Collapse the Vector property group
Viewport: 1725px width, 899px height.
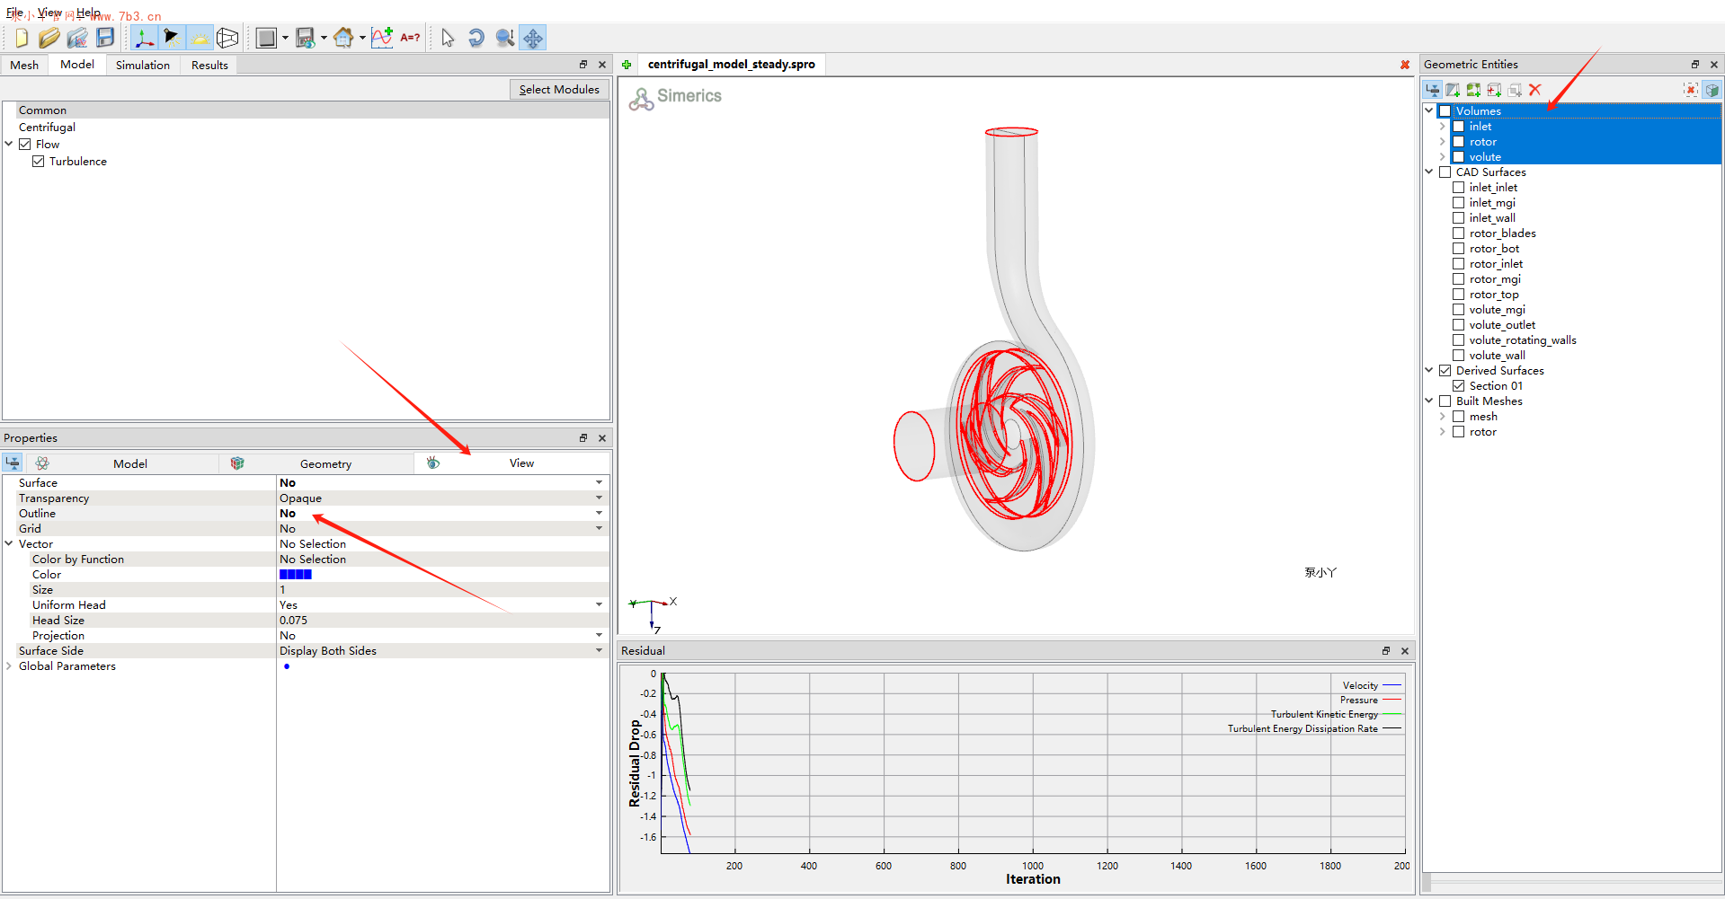pos(9,544)
